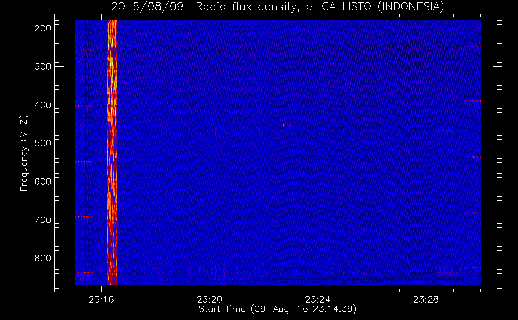Screen dimensions: 518x320
Task: Click the 23:16 time axis label
Action: 101,300
